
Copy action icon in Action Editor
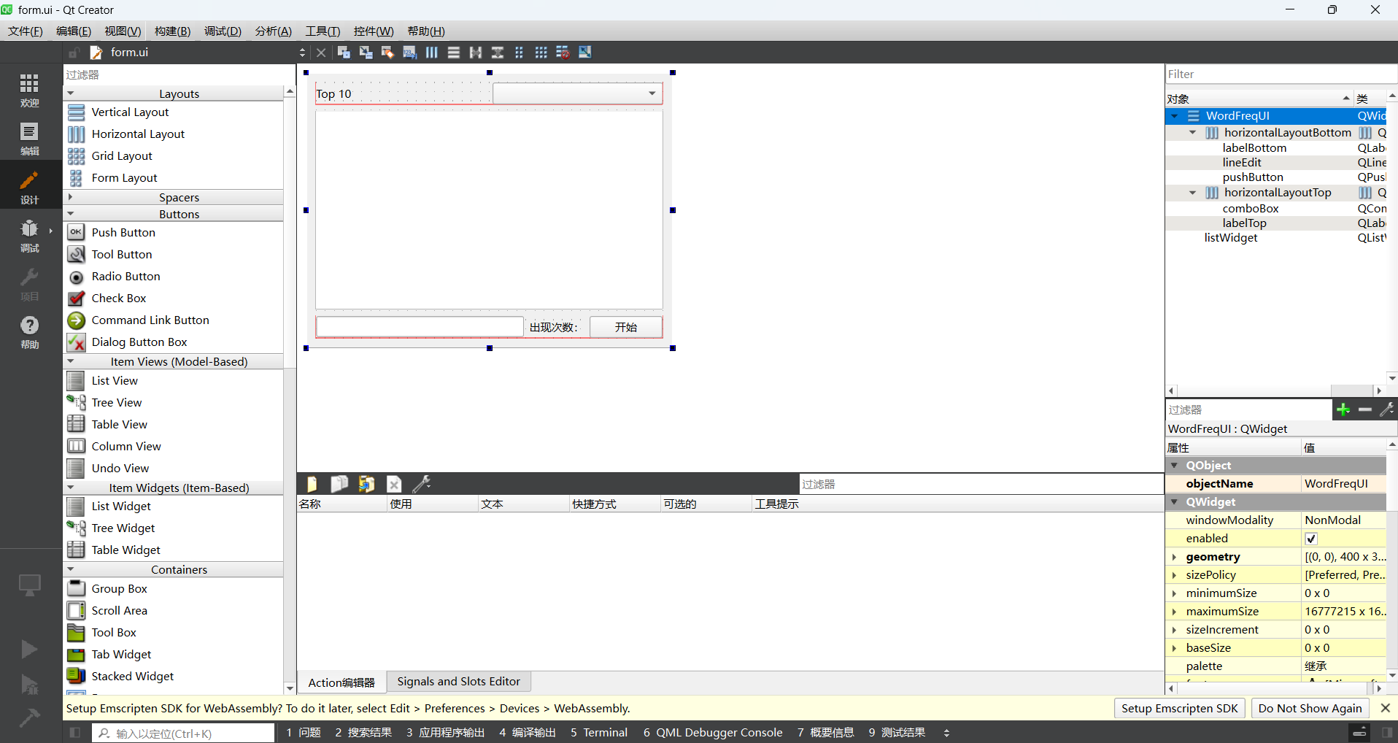(x=339, y=484)
